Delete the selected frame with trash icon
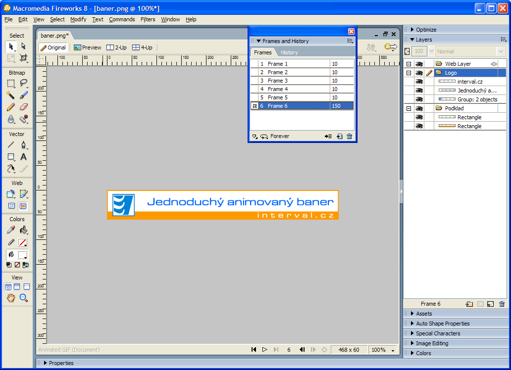Image resolution: width=511 pixels, height=370 pixels. pyautogui.click(x=350, y=137)
